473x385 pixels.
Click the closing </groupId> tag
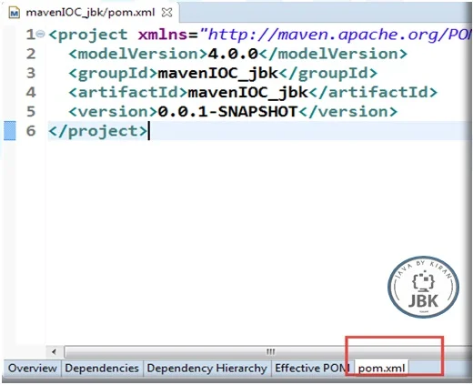tap(327, 73)
